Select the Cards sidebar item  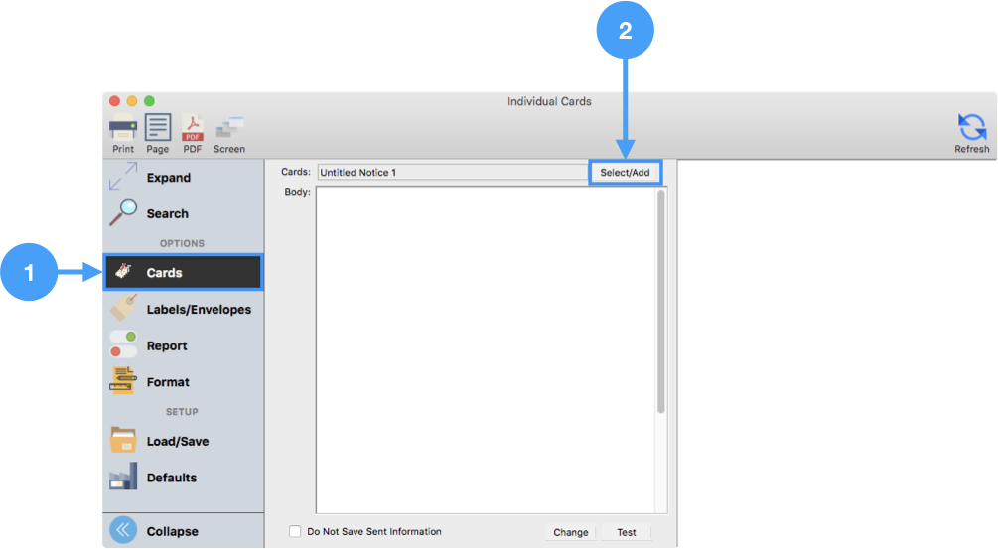pos(183,272)
